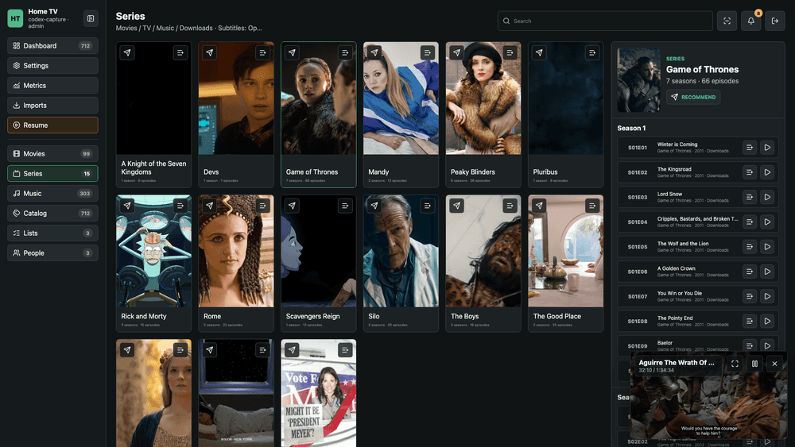Open The Good Place series card

566,264
